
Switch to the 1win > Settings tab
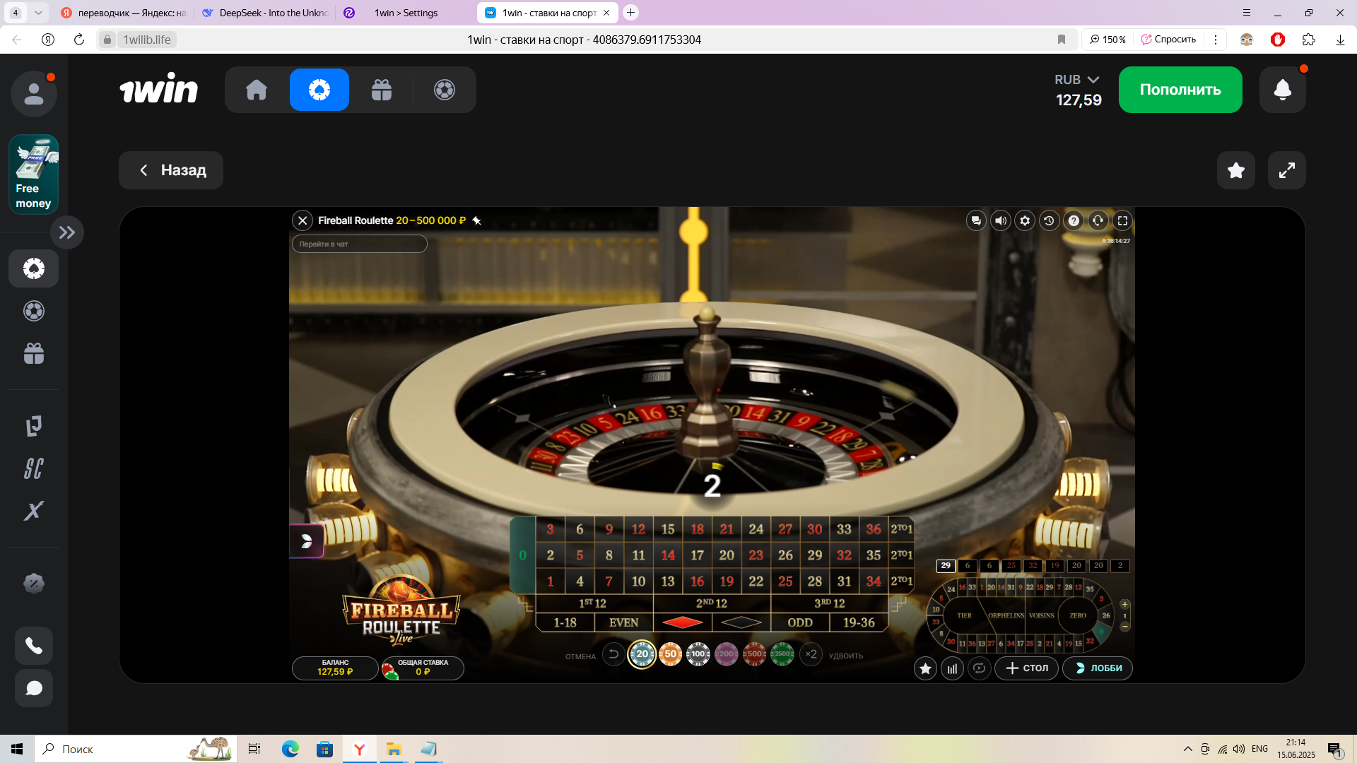coord(406,13)
